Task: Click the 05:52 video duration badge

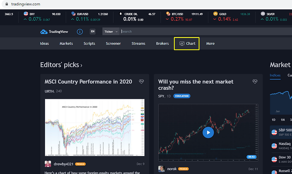Action: pos(251,157)
